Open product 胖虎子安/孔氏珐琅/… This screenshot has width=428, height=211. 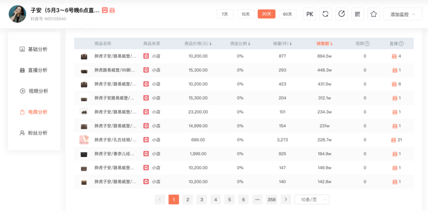116,140
